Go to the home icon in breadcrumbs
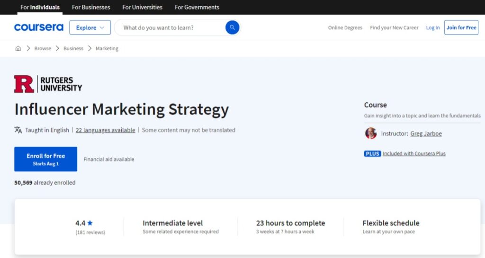485x258 pixels. point(18,48)
